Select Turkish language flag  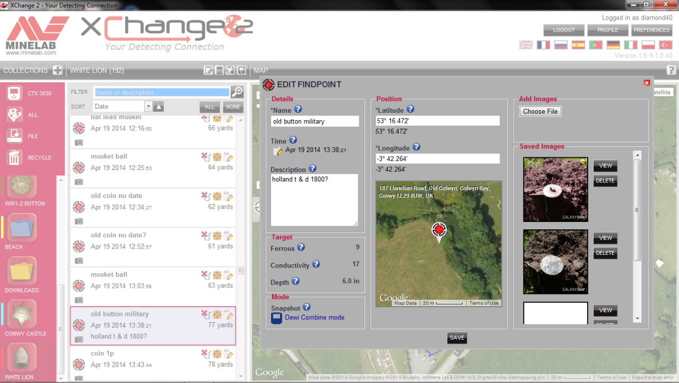(666, 44)
